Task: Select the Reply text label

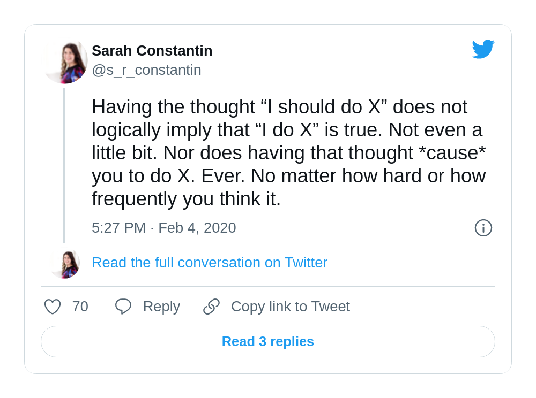Action: 161,307
